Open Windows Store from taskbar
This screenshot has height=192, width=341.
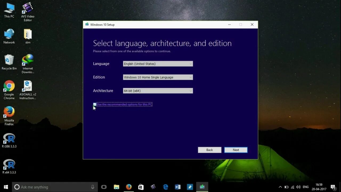tap(141, 187)
